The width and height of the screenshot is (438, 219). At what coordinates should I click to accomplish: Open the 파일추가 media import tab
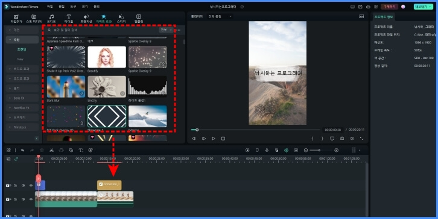click(x=16, y=19)
